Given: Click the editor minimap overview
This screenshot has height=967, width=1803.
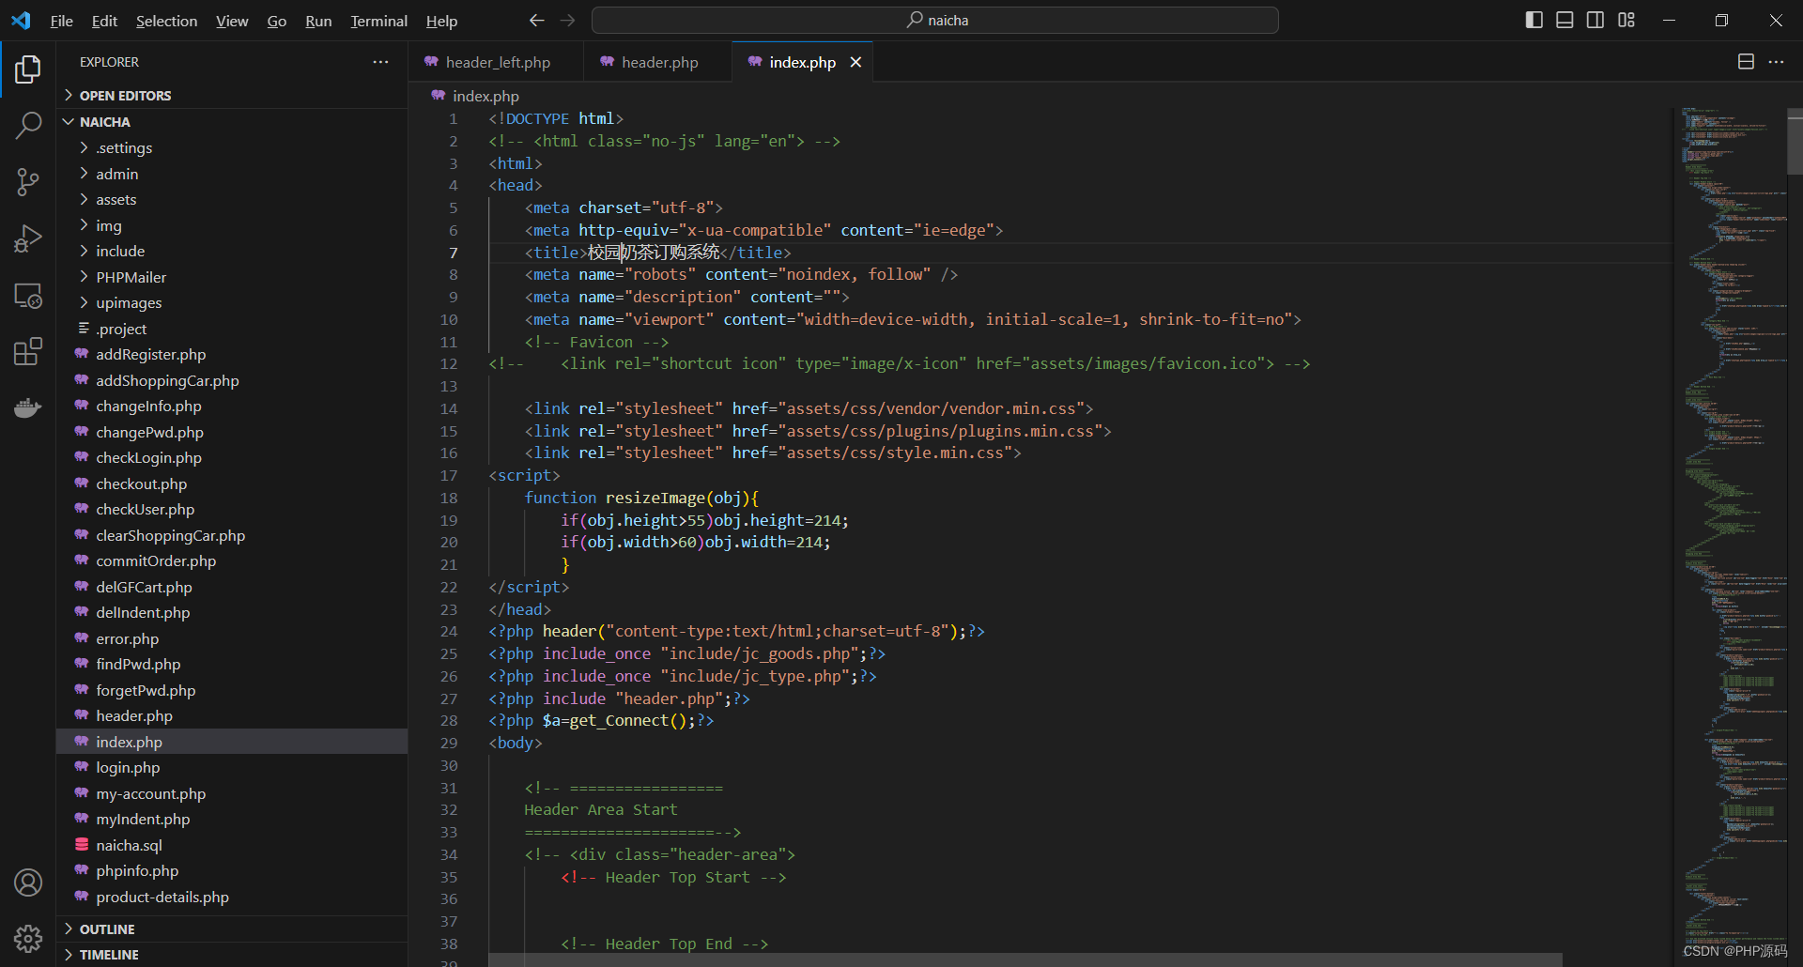Looking at the screenshot, I should [1733, 526].
